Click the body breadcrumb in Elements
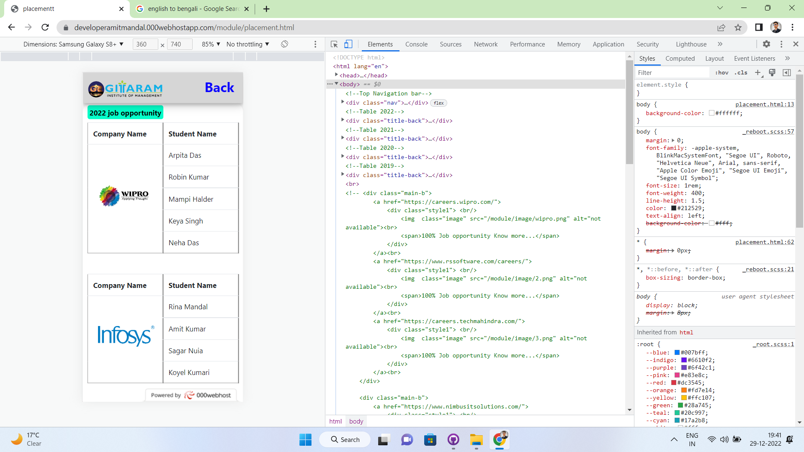The height and width of the screenshot is (452, 804). 356,421
